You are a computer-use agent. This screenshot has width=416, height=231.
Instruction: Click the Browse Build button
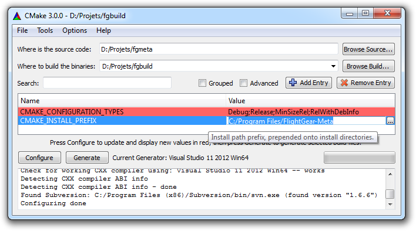(x=368, y=66)
